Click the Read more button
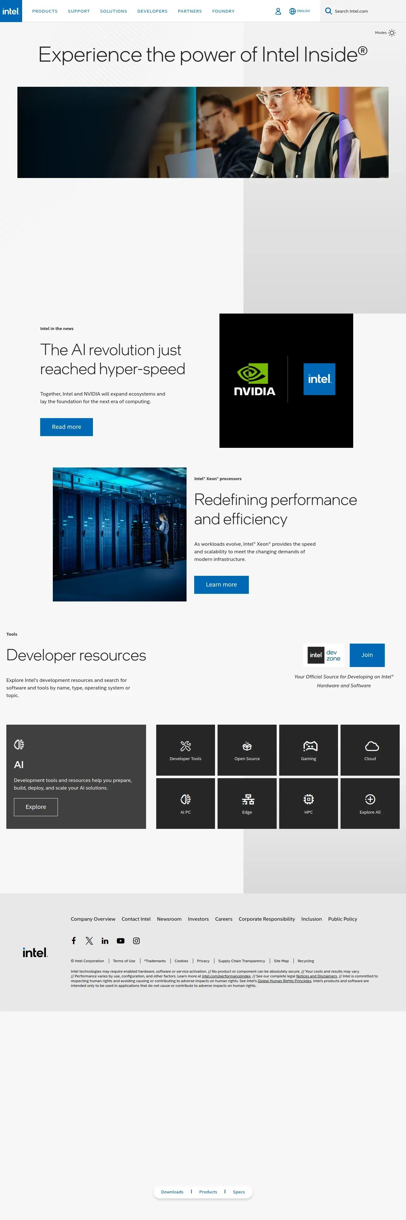The width and height of the screenshot is (406, 1220). (x=66, y=427)
